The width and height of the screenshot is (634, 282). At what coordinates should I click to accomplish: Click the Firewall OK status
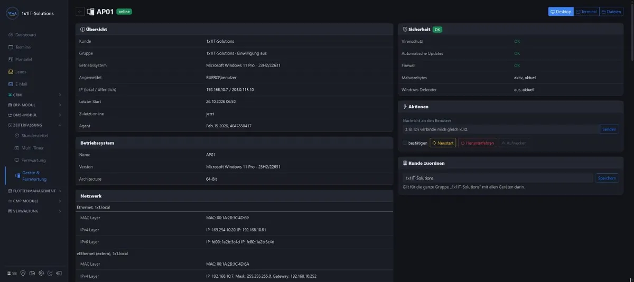click(x=517, y=65)
